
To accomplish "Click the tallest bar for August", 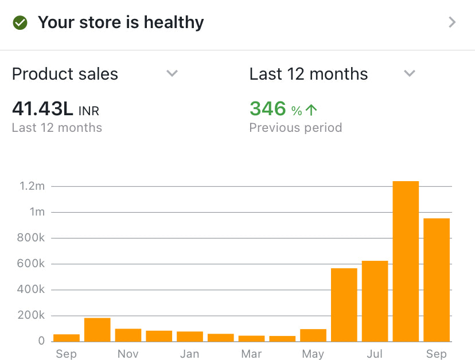I will [406, 261].
